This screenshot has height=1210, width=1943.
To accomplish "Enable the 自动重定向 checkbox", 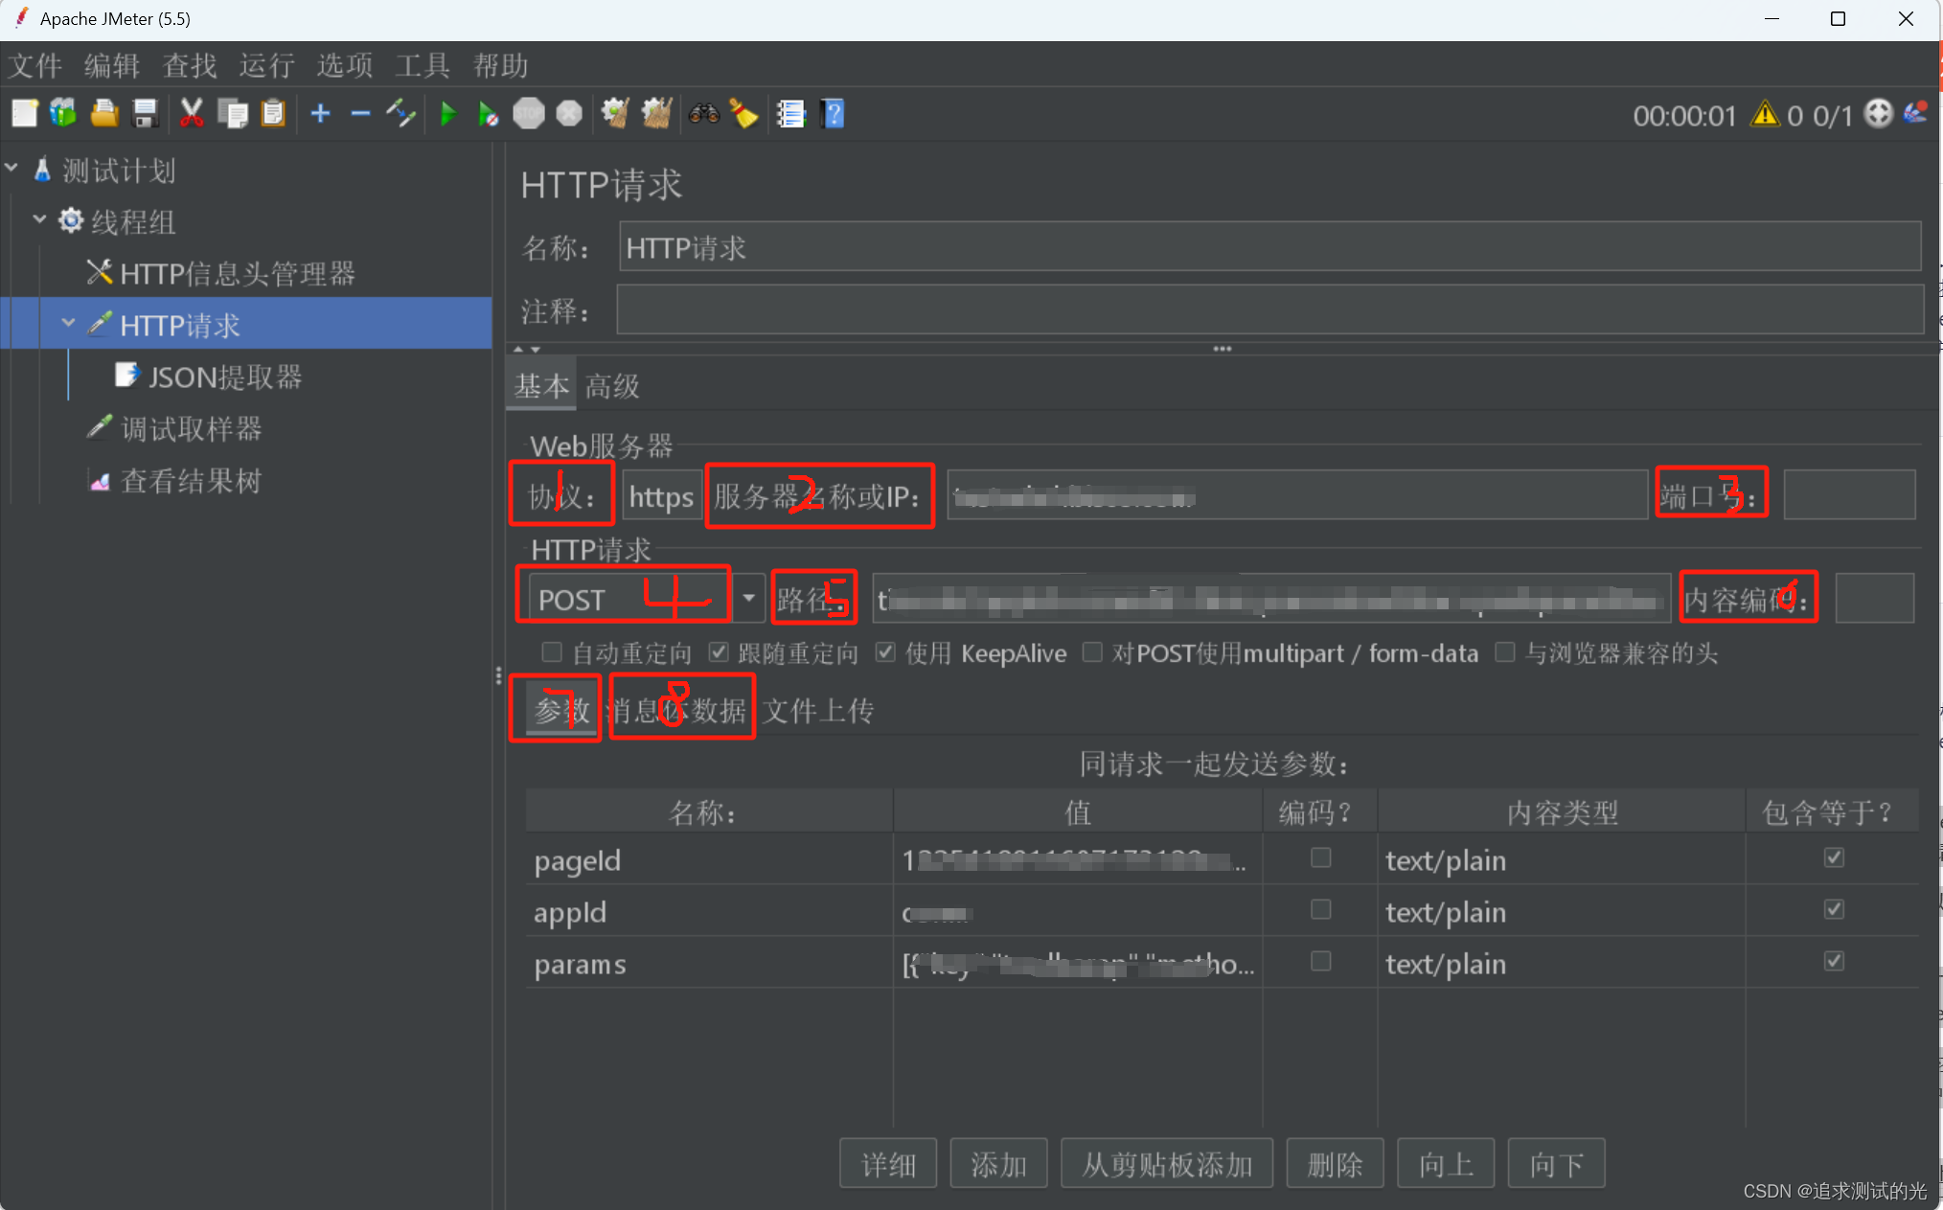I will pyautogui.click(x=551, y=652).
